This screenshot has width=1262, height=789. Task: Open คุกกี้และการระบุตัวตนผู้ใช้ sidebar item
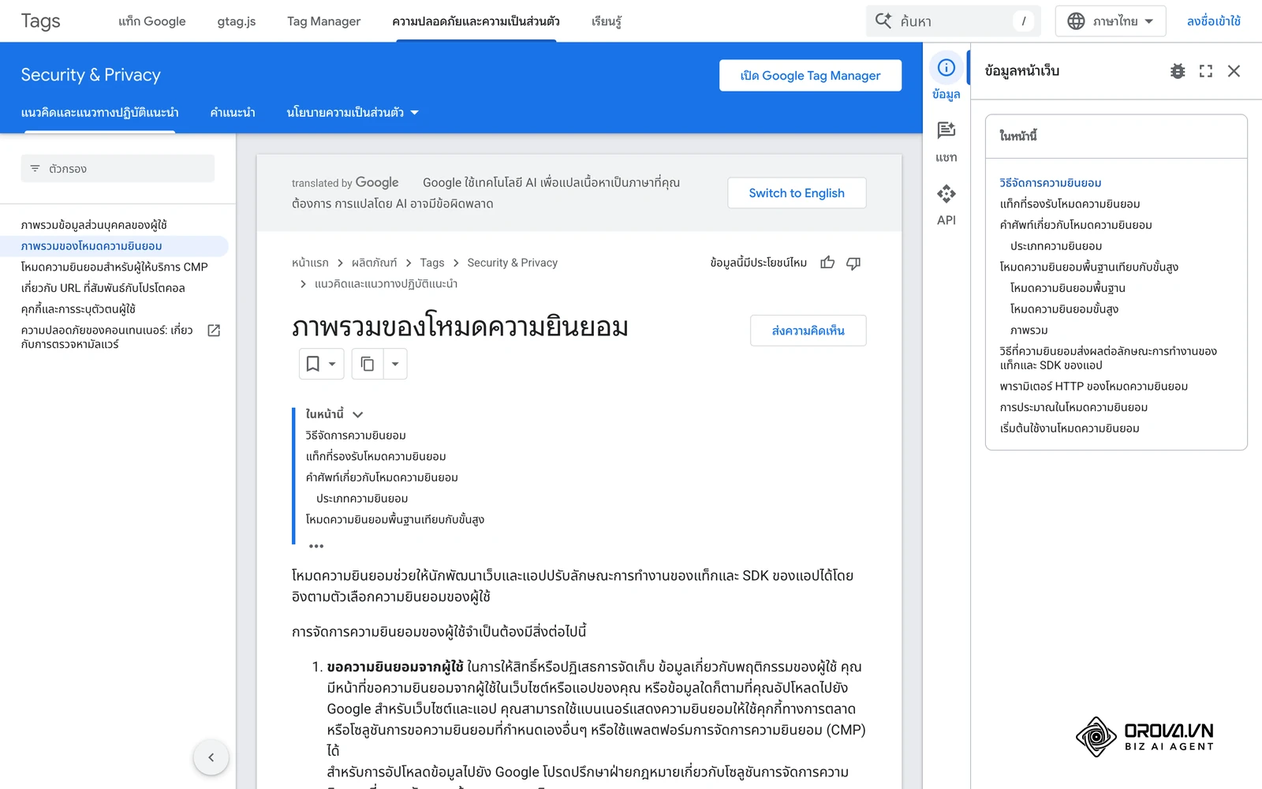(x=78, y=309)
